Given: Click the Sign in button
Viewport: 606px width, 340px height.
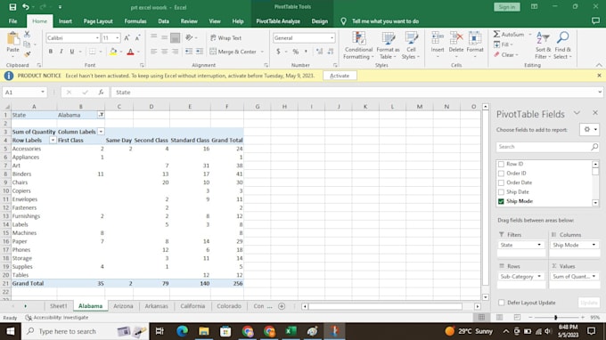Looking at the screenshot, I should [507, 7].
